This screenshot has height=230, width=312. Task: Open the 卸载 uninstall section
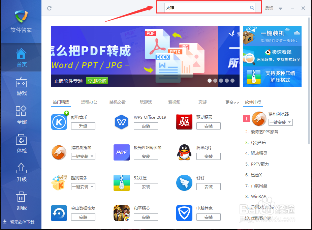pos(21,201)
